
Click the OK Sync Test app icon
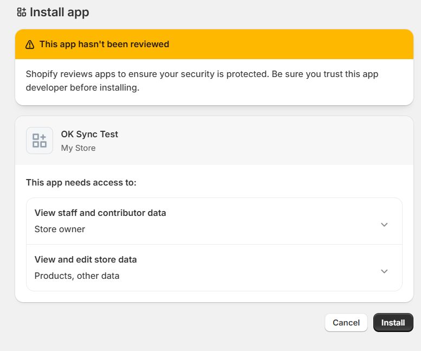40,141
